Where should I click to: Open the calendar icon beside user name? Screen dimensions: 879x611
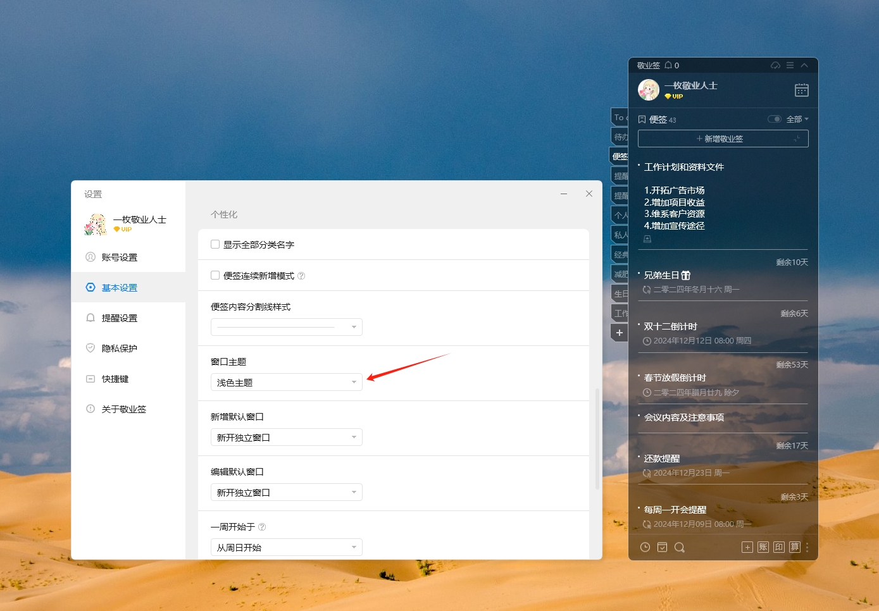[802, 90]
